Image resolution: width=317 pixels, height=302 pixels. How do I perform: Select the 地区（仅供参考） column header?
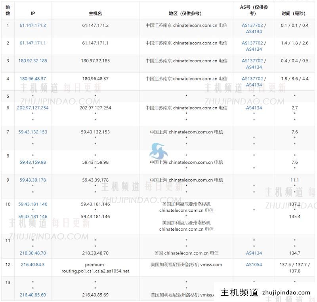click(185, 13)
